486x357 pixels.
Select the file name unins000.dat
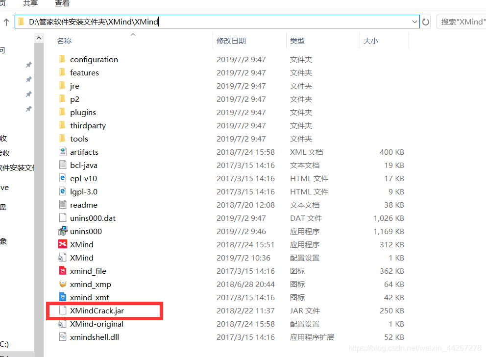point(93,218)
